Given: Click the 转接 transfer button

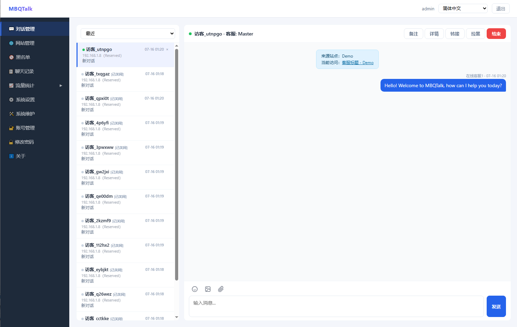Looking at the screenshot, I should (455, 34).
